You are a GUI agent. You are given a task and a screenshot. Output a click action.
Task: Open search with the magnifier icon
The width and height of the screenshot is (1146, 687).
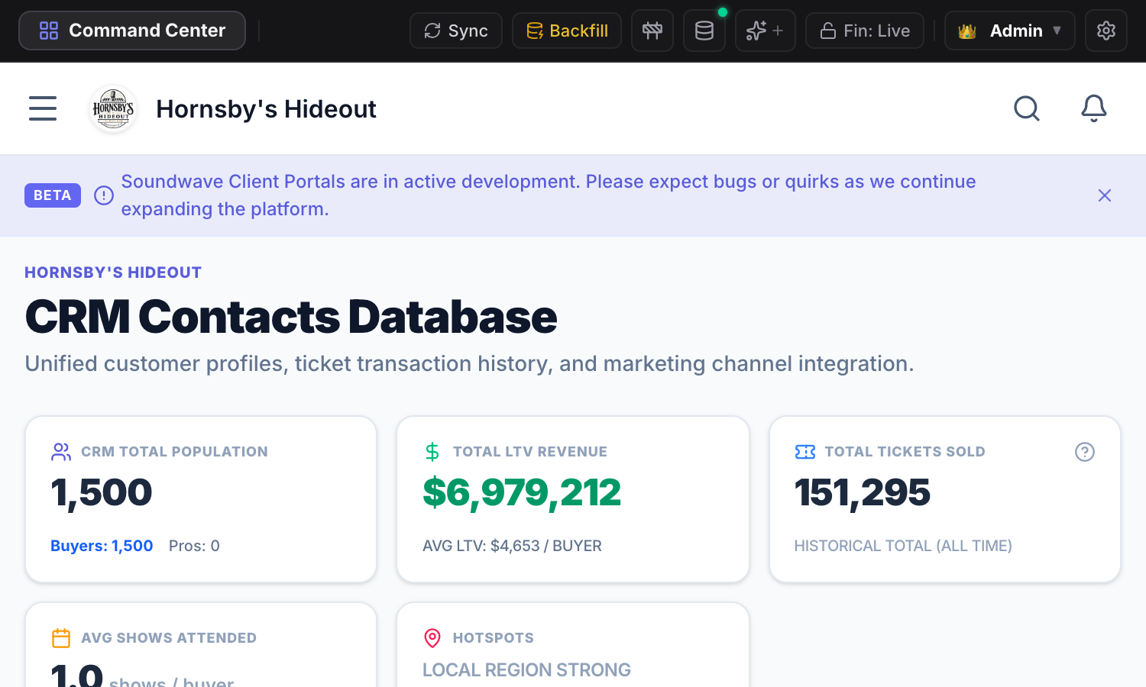(1027, 108)
